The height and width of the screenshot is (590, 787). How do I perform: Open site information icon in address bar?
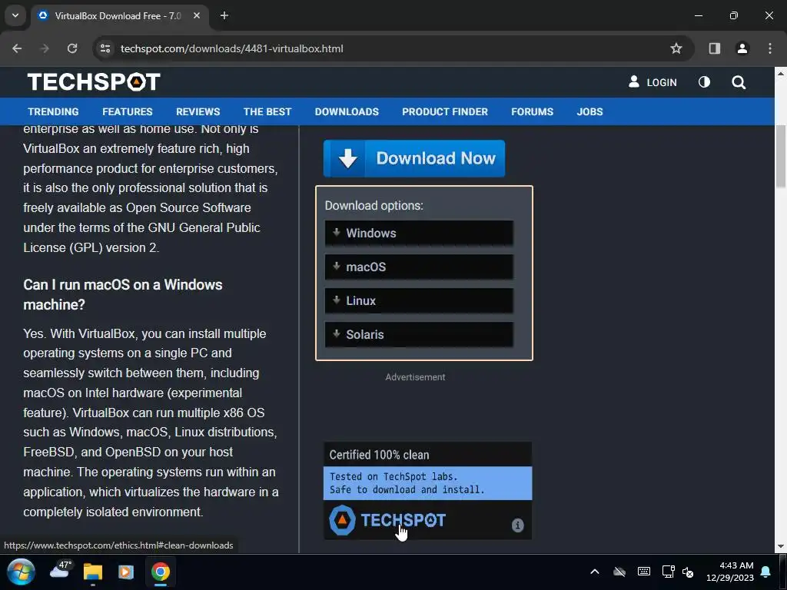coord(105,48)
